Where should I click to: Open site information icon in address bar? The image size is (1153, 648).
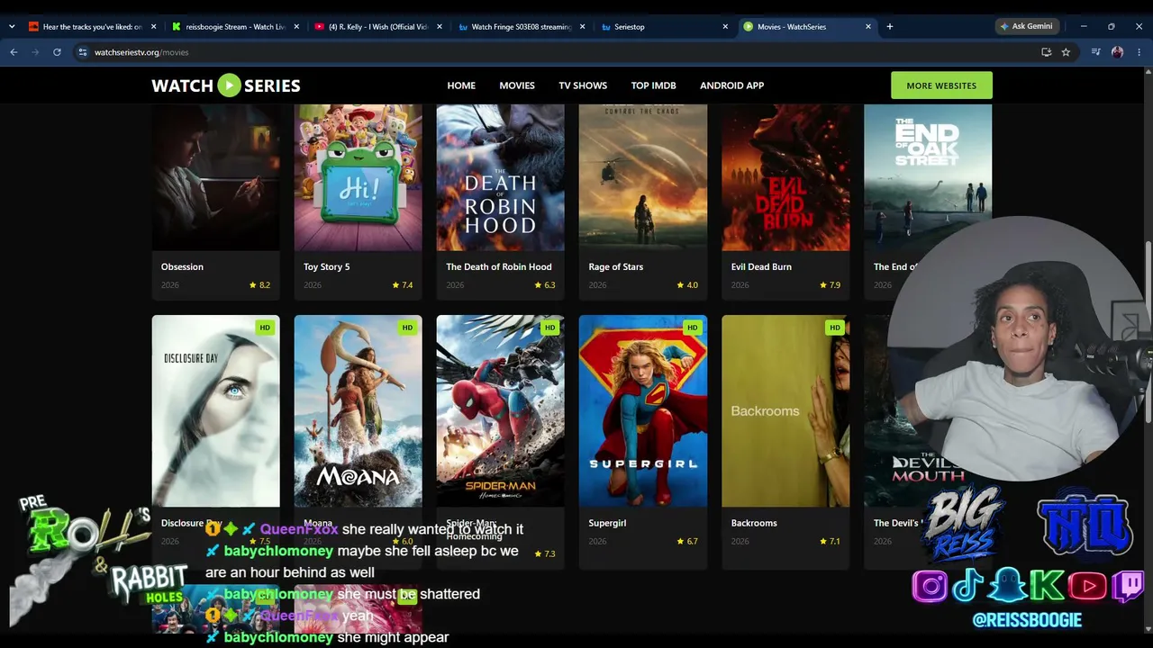(83, 52)
